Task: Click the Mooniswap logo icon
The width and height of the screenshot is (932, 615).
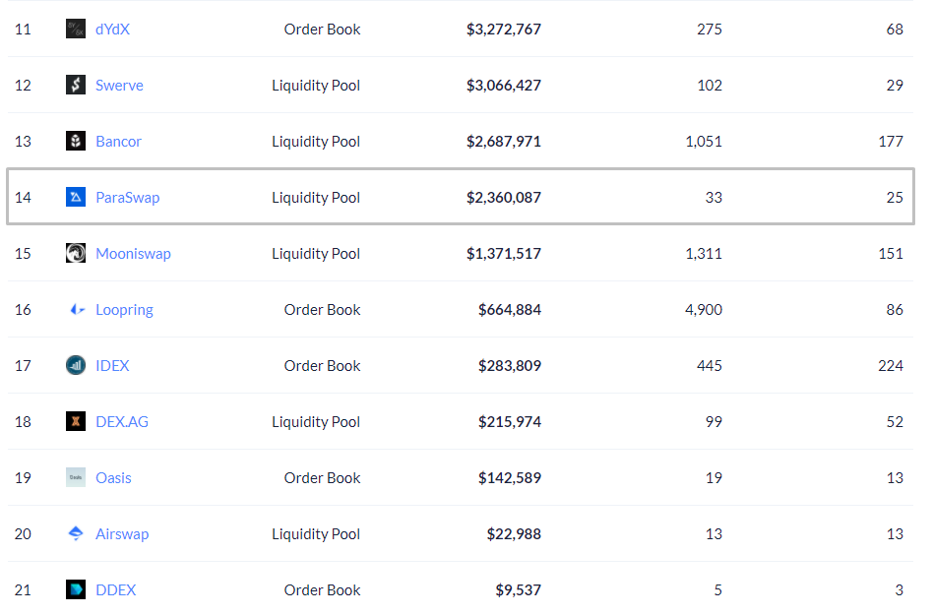Action: pos(76,254)
